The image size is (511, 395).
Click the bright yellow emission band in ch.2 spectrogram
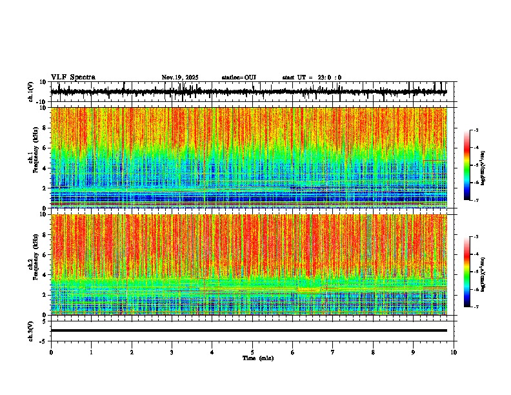tap(308, 290)
